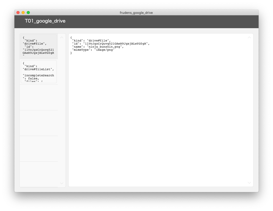
Task: Click the down chevron of the left list scrollbar
Action: click(62, 183)
